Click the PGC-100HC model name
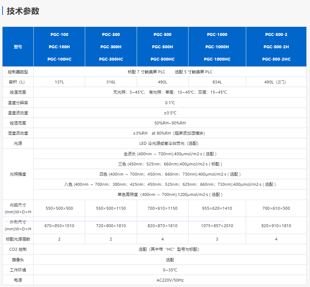The image size is (310, 287). coord(59,59)
